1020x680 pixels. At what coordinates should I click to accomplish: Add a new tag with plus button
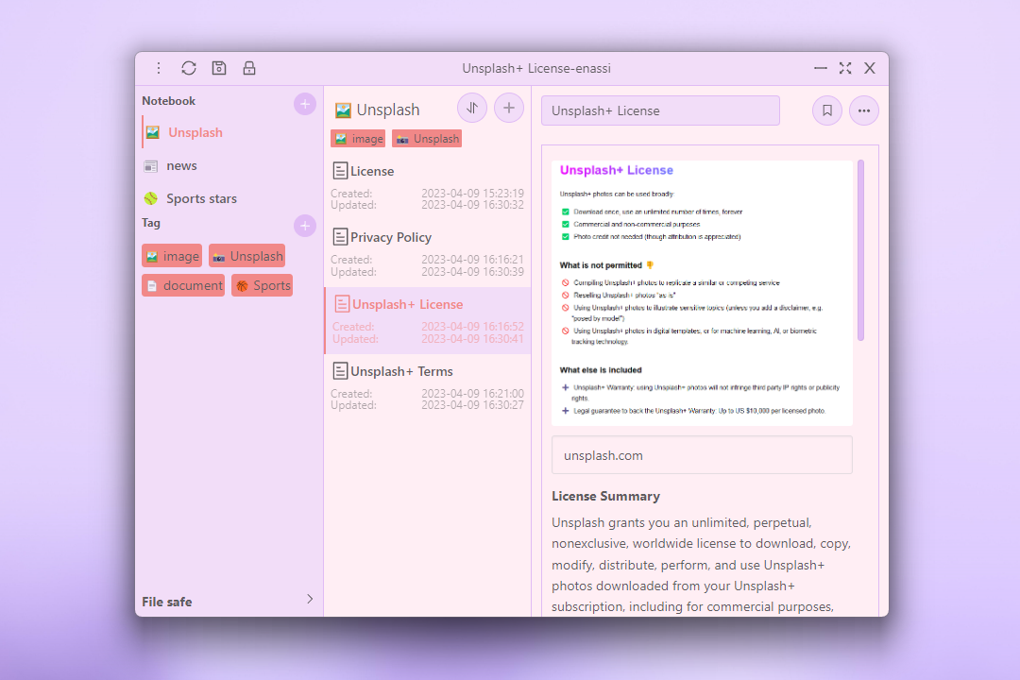[x=304, y=226]
